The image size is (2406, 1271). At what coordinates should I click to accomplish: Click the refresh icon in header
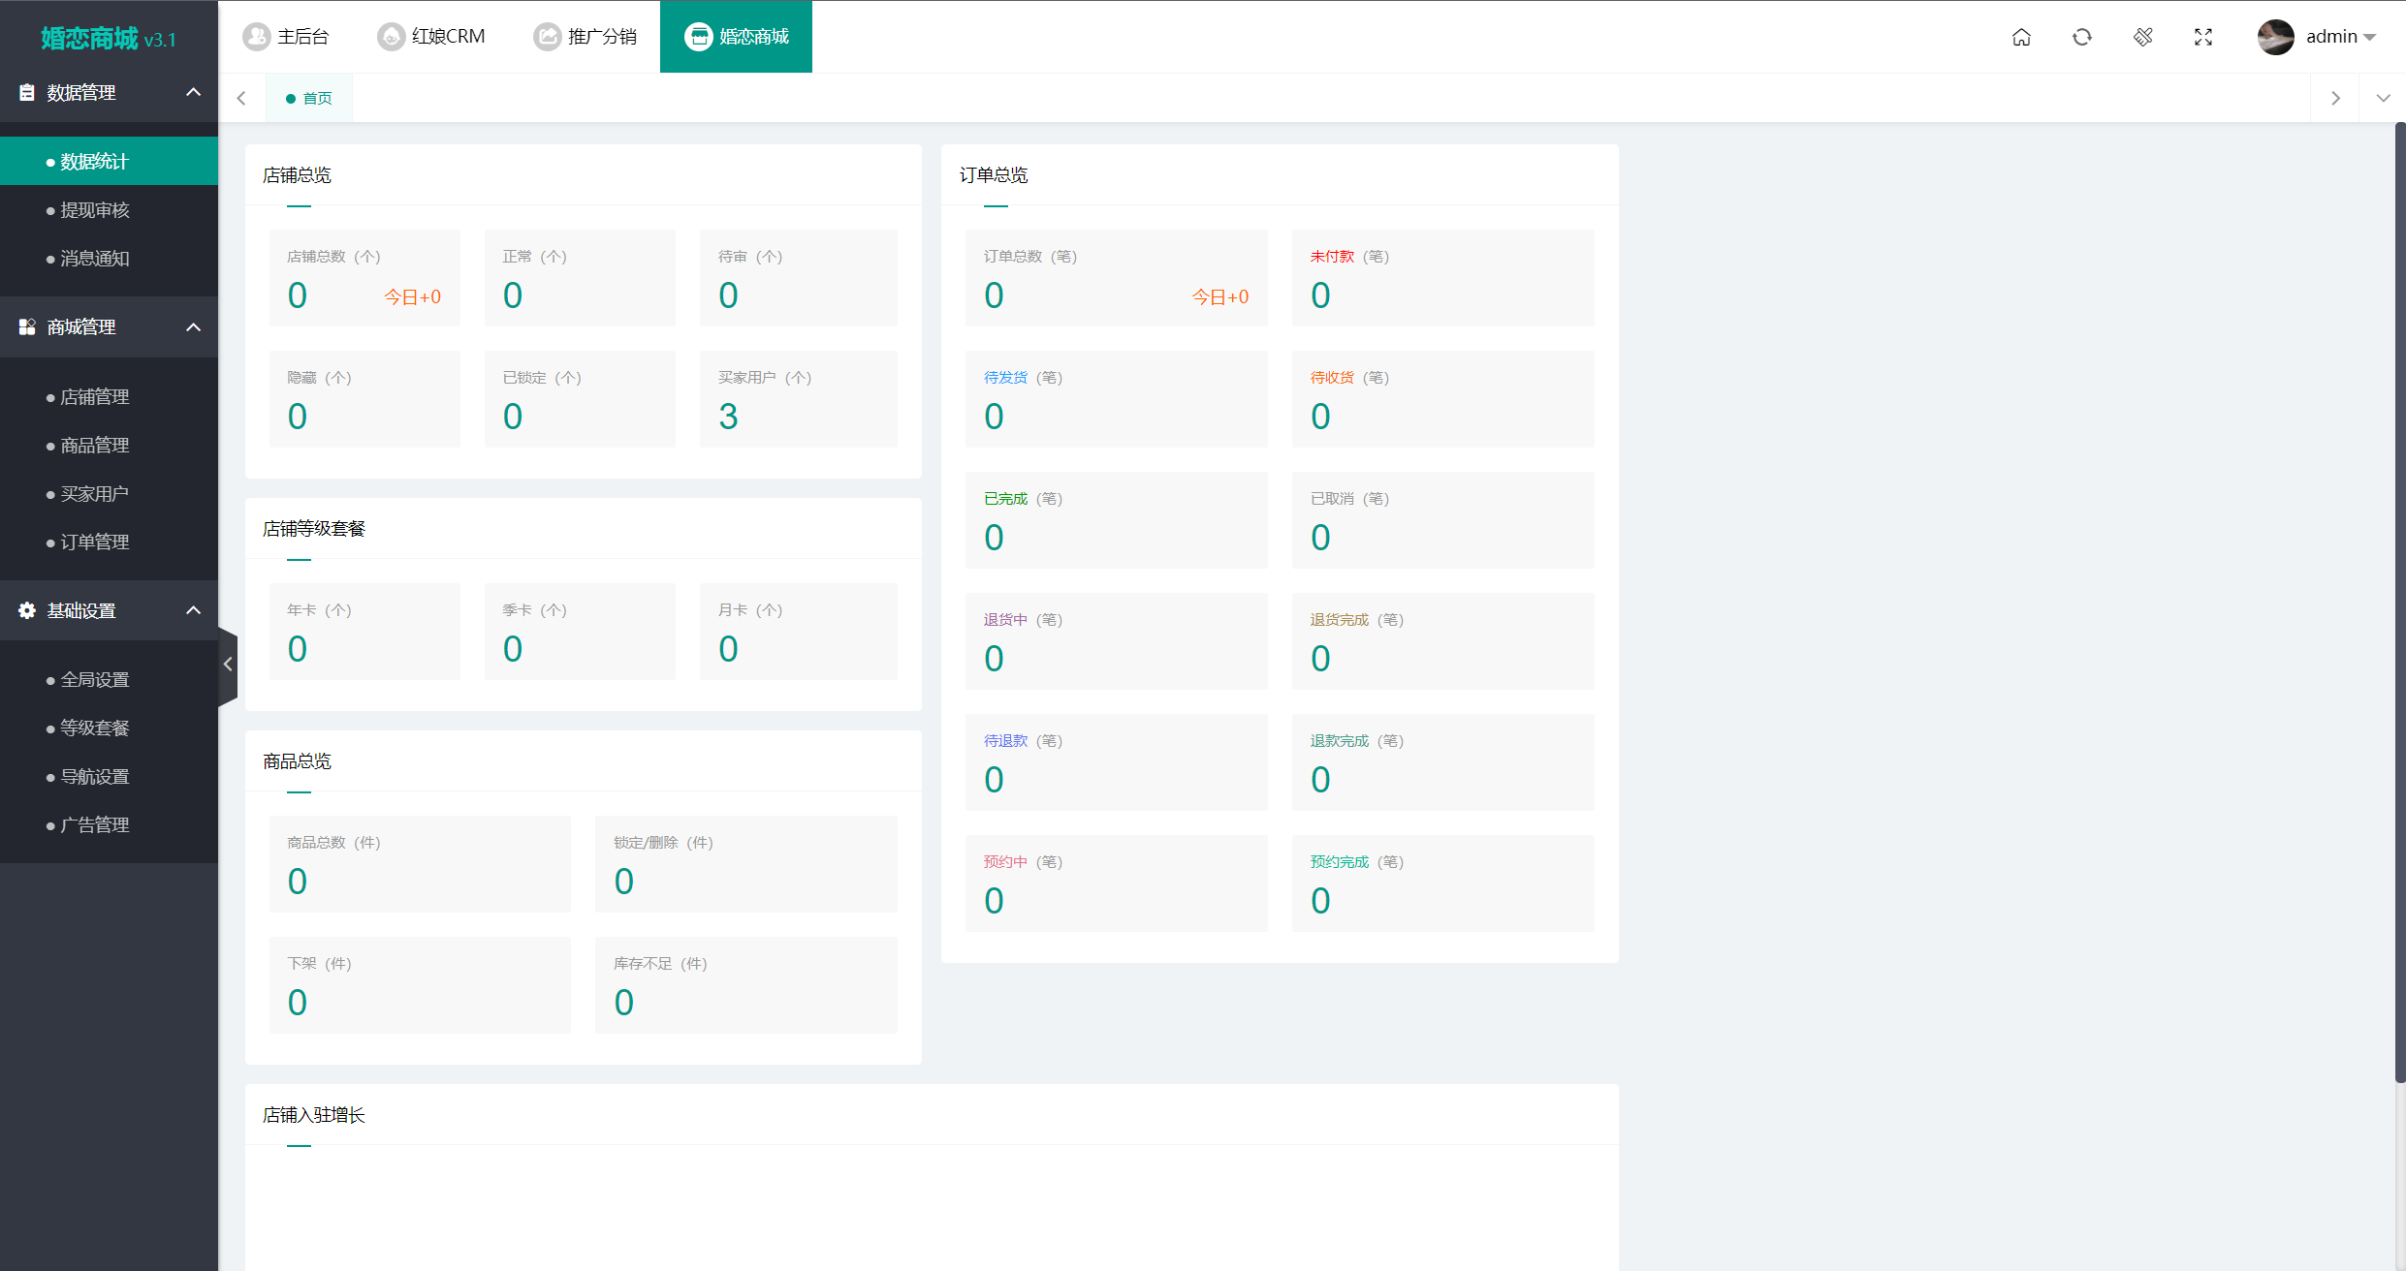2082,37
